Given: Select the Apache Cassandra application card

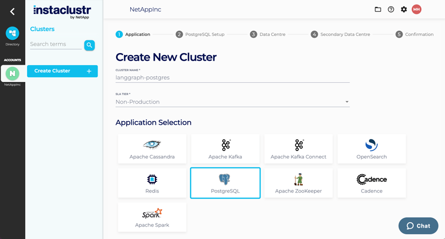Looking at the screenshot, I should [152, 149].
